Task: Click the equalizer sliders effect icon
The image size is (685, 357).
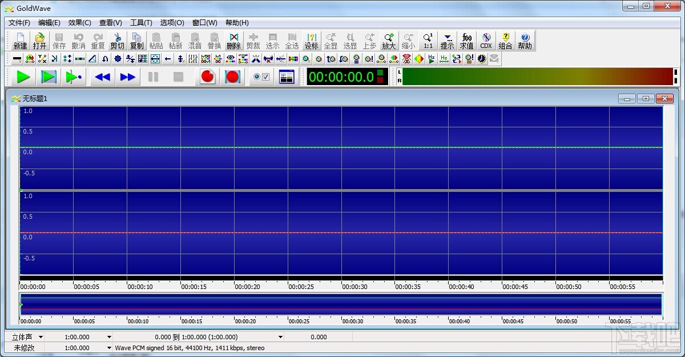Action: click(193, 58)
